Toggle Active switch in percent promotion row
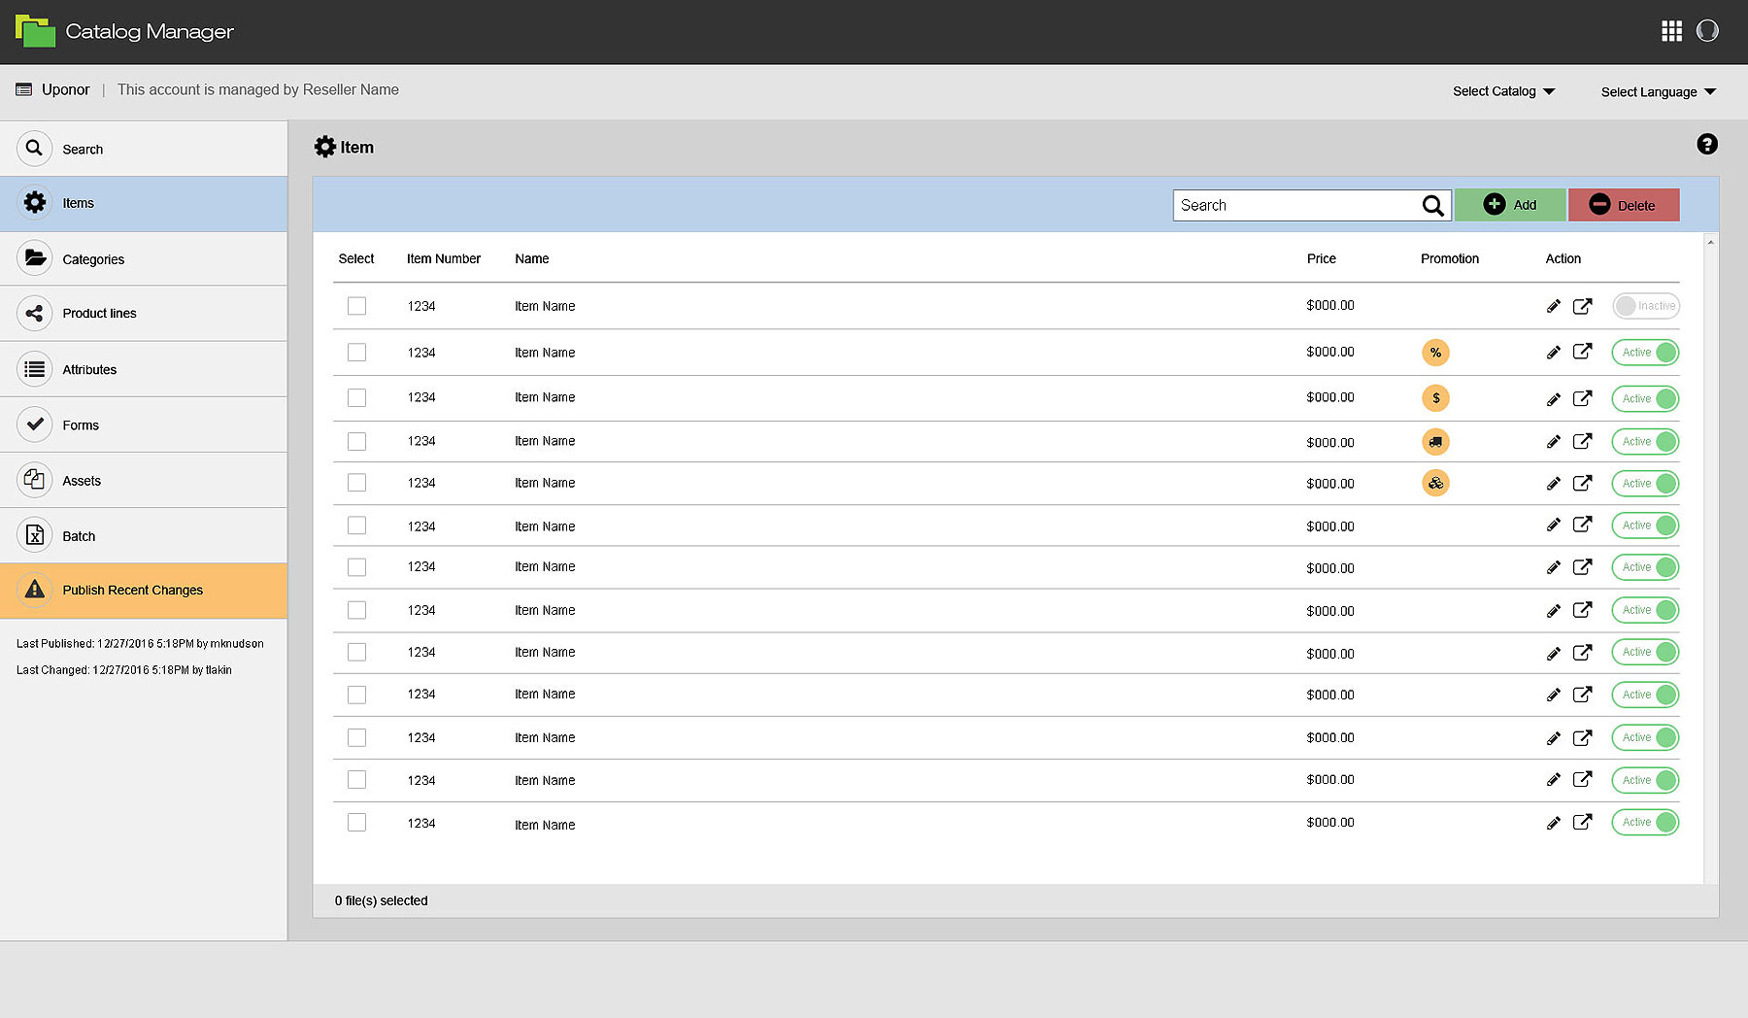This screenshot has height=1018, width=1748. (x=1645, y=353)
